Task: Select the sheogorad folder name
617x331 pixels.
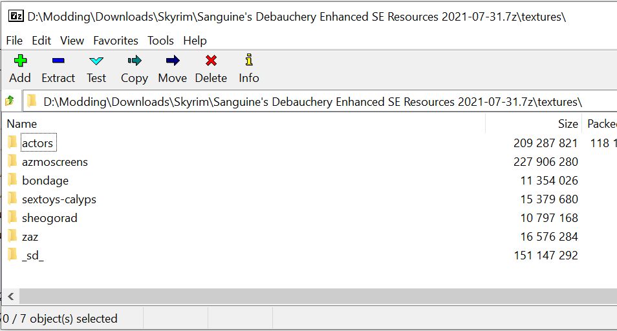Action: (x=50, y=218)
